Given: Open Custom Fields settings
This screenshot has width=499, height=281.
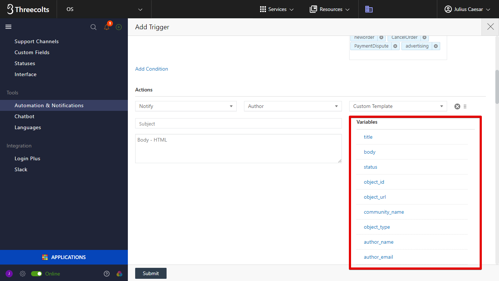Looking at the screenshot, I should click(32, 52).
